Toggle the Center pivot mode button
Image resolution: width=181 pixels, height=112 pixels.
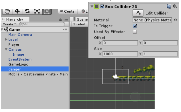click(x=68, y=12)
